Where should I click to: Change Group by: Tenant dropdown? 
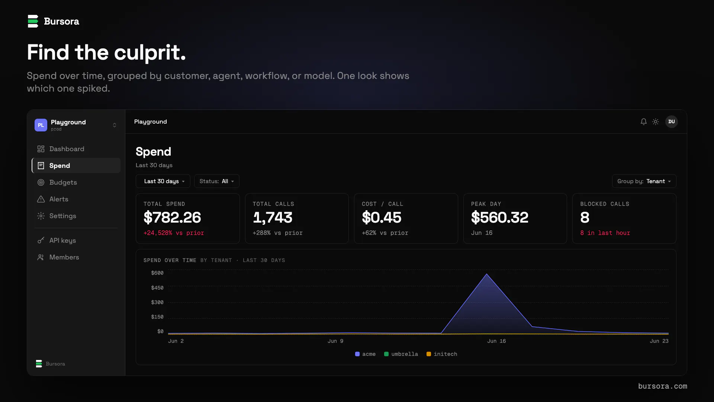point(644,181)
